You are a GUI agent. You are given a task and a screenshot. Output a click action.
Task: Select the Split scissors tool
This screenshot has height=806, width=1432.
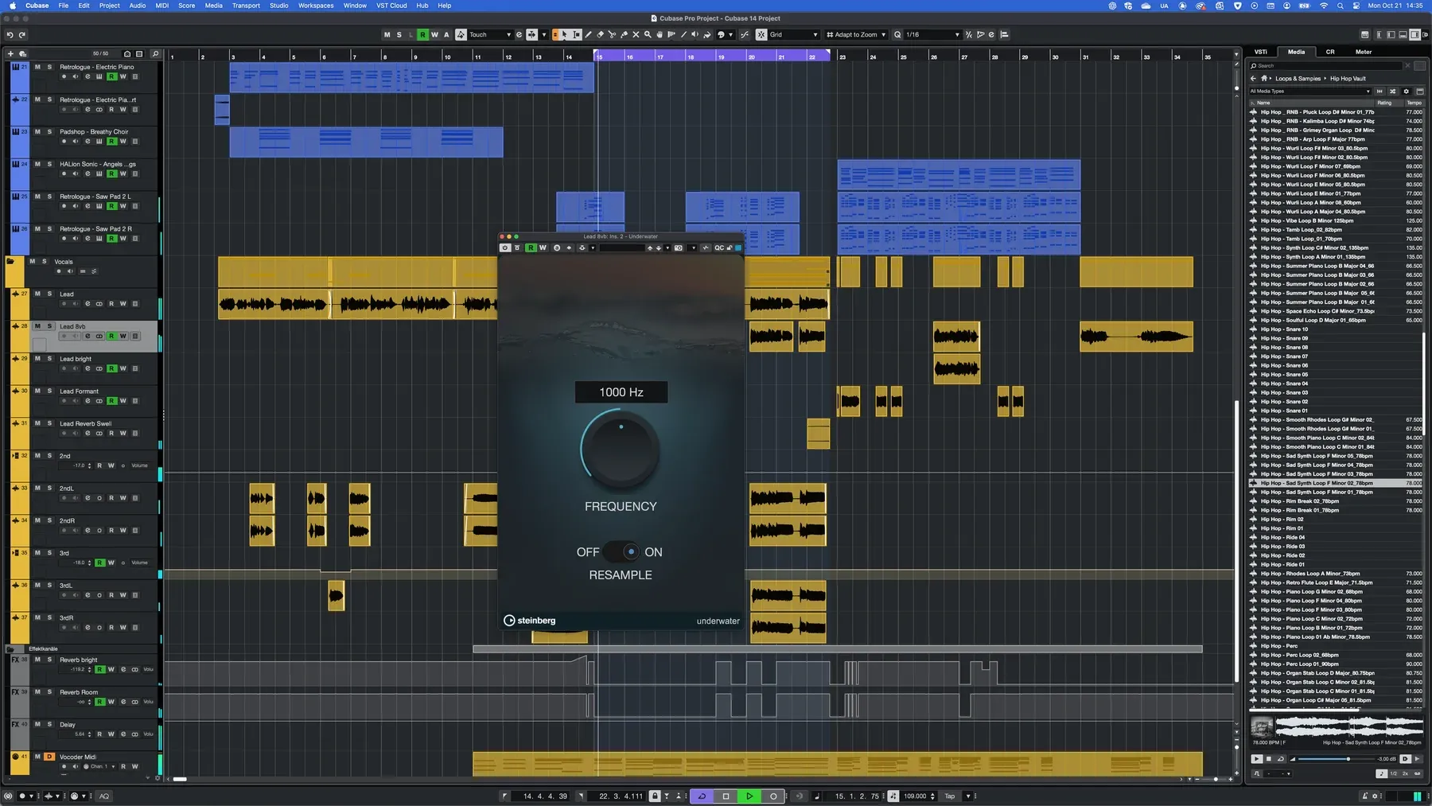pyautogui.click(x=612, y=34)
